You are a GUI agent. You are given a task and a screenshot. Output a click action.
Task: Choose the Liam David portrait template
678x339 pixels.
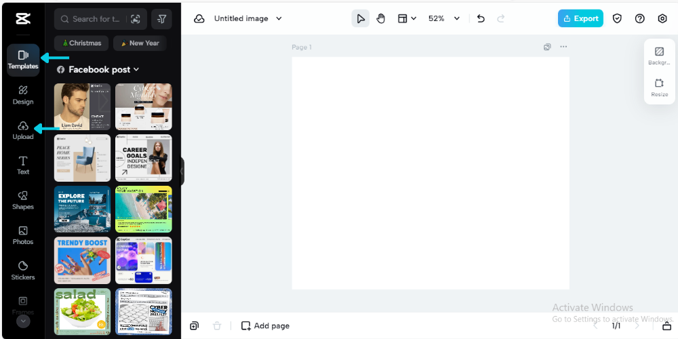click(82, 107)
